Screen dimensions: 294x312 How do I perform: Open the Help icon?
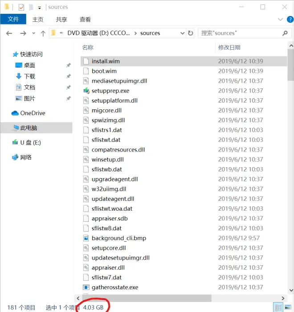tap(290, 20)
